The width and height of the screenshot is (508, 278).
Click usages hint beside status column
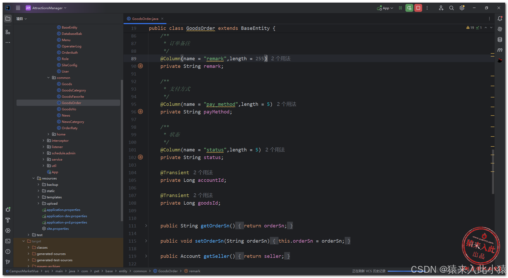(275, 150)
